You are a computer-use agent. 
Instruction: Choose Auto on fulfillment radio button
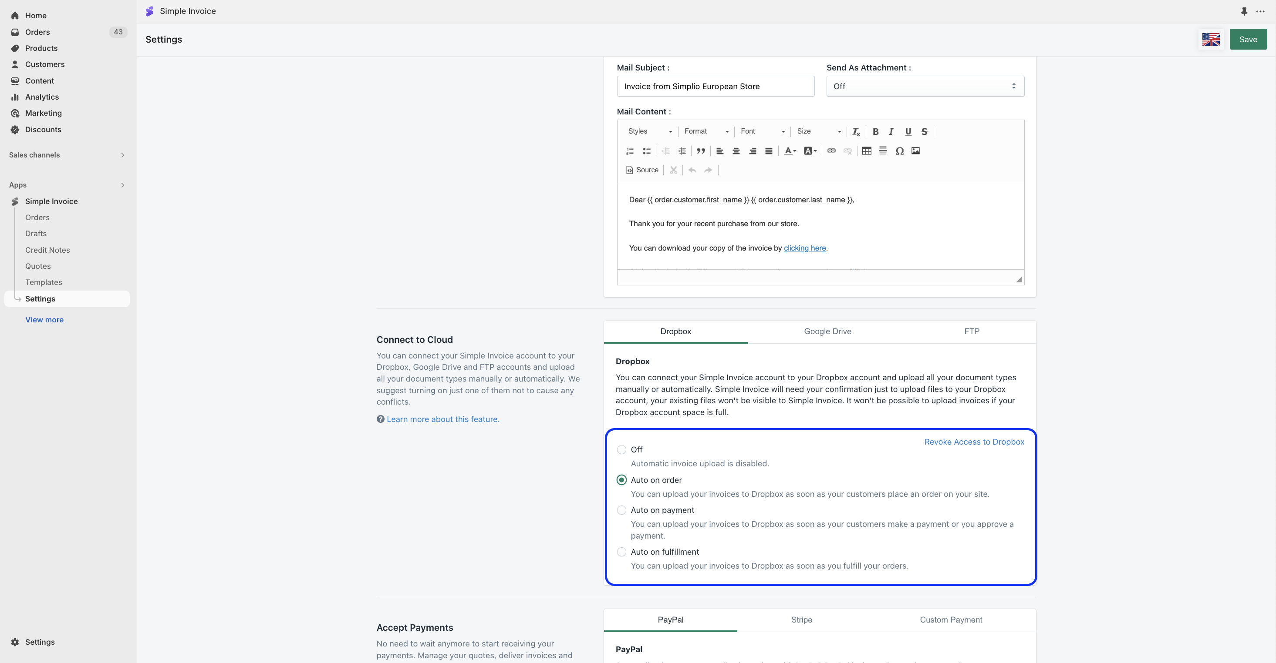(621, 552)
